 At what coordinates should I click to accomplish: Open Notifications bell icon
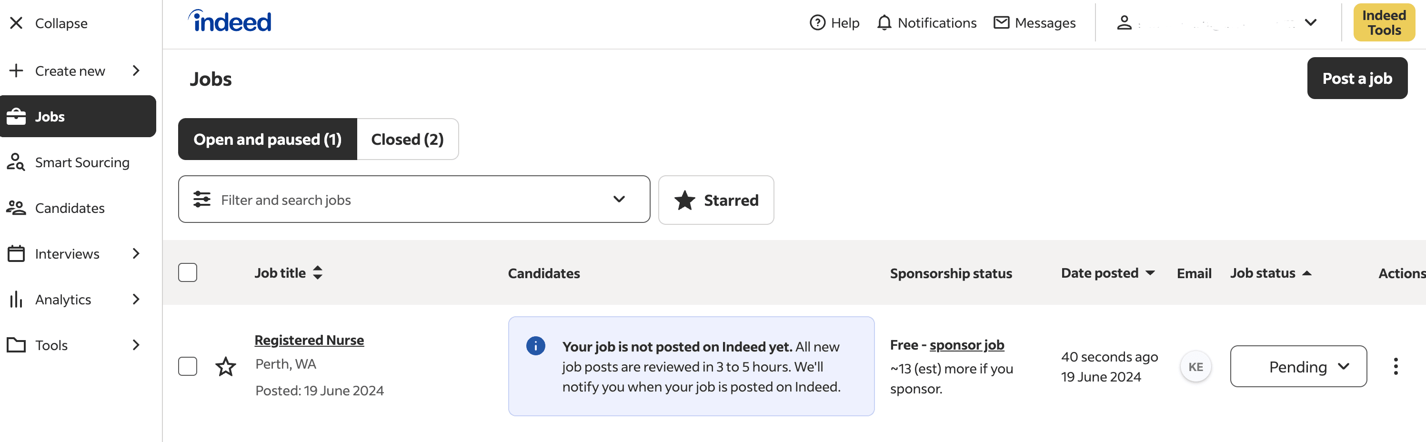coord(884,23)
